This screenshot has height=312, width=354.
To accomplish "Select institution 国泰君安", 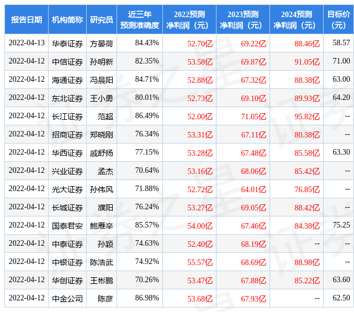I will coord(67,226).
